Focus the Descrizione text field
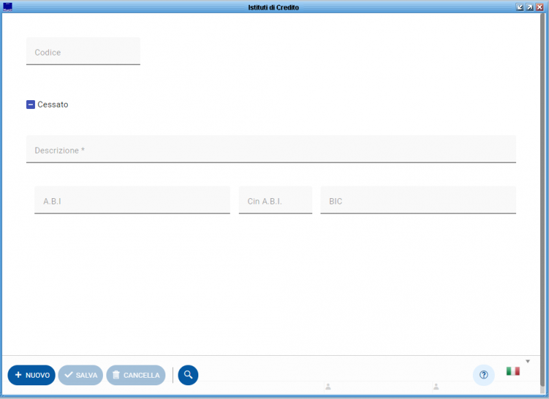Screen dimensions: 549x399 point(271,149)
